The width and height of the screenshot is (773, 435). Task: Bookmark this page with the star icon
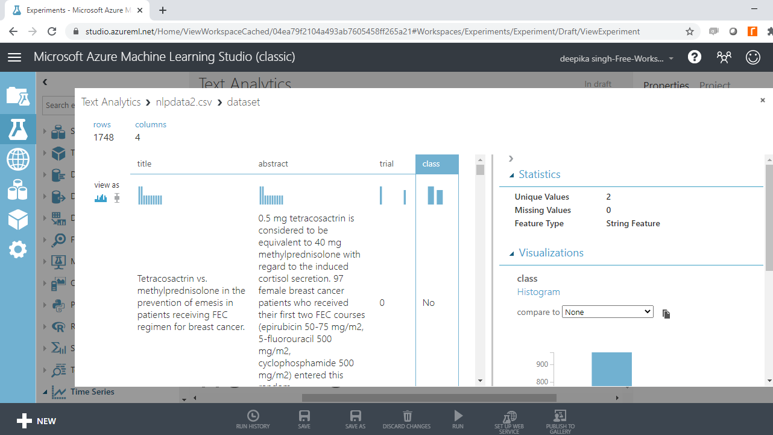click(690, 31)
